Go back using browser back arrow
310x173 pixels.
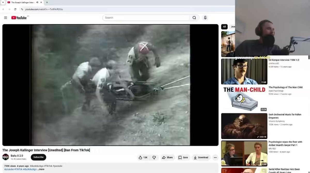click(3, 9)
